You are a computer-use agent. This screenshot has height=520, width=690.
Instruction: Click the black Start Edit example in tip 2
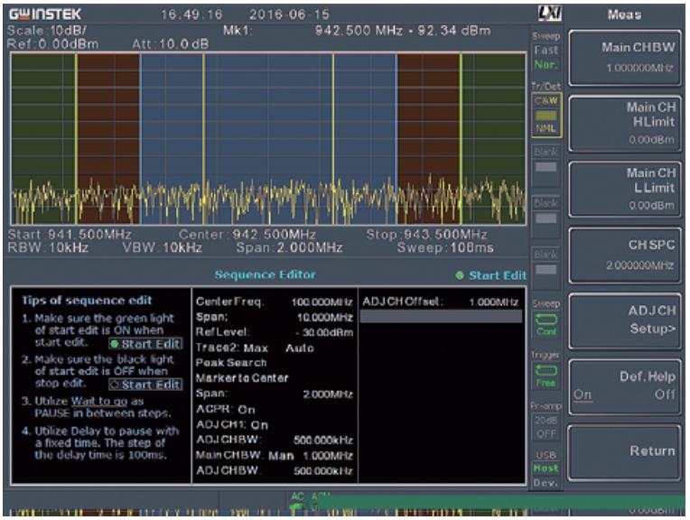(145, 385)
